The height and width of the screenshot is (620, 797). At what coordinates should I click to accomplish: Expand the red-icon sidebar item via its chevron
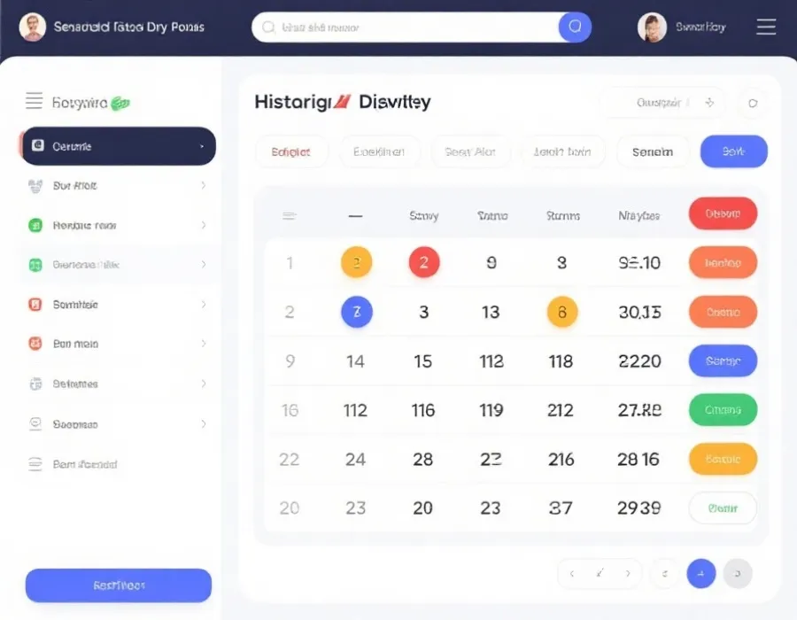click(204, 304)
